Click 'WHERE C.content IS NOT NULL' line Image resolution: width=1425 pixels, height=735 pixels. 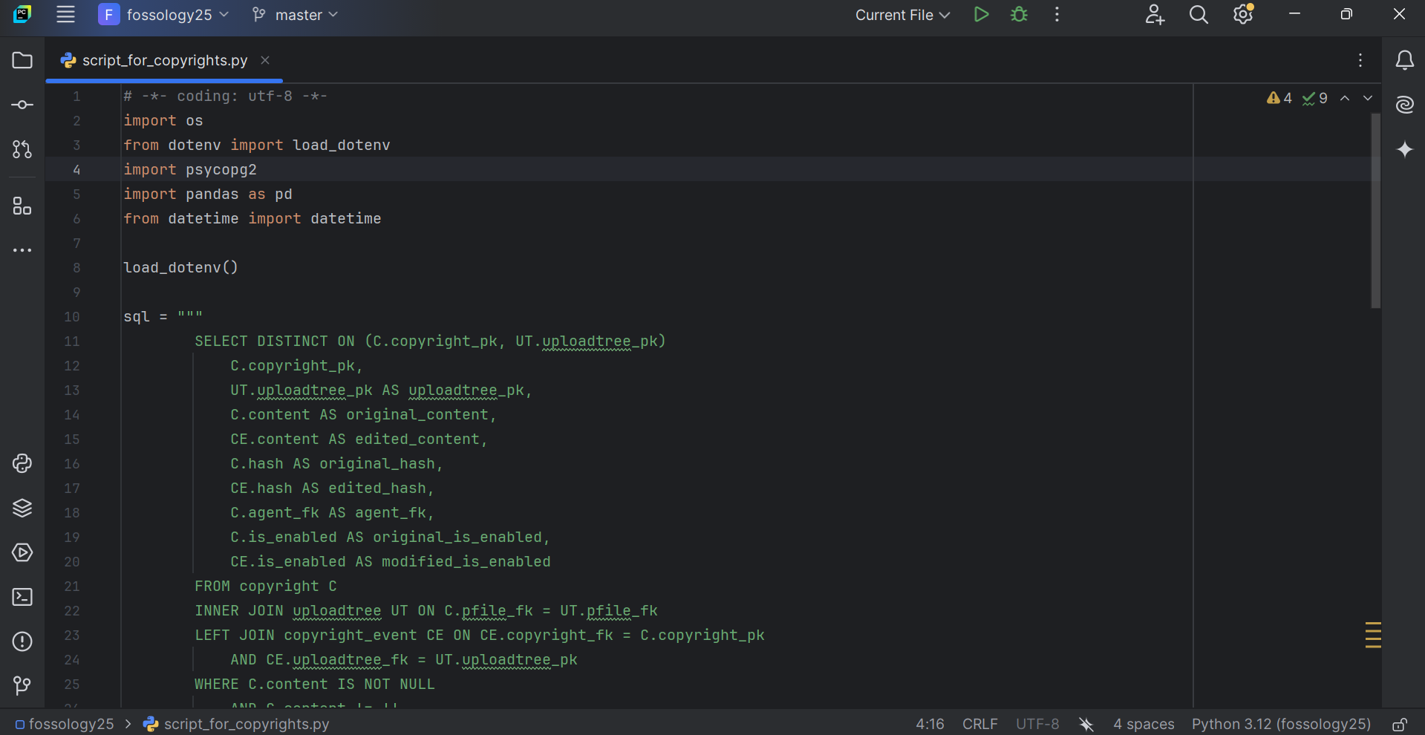coord(315,685)
